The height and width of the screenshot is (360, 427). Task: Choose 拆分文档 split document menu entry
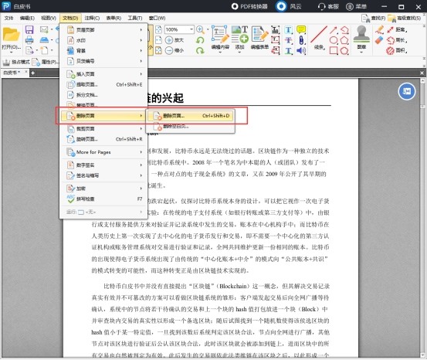103,95
